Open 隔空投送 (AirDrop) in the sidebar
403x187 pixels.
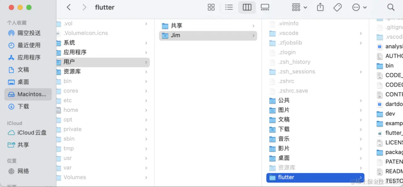click(x=28, y=33)
